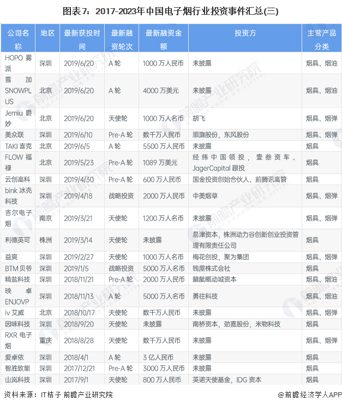Click the investor cell containing 'JagerCapital 跟投'
This screenshot has height=406, width=342.
pyautogui.click(x=245, y=163)
